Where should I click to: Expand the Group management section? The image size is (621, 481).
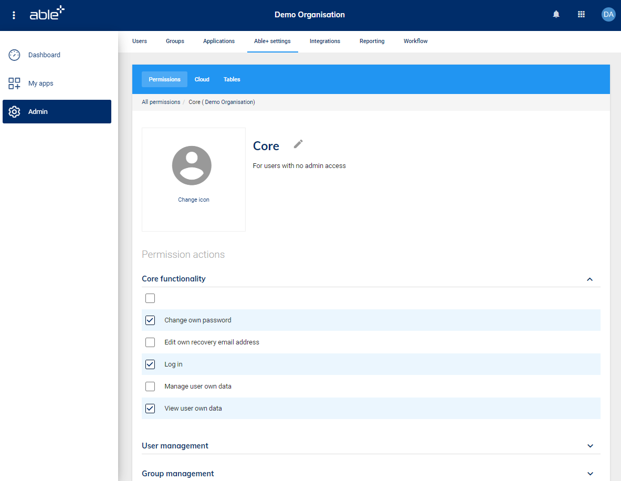coord(590,474)
